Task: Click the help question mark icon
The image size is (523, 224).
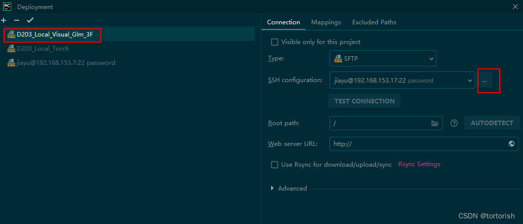Action: (454, 123)
